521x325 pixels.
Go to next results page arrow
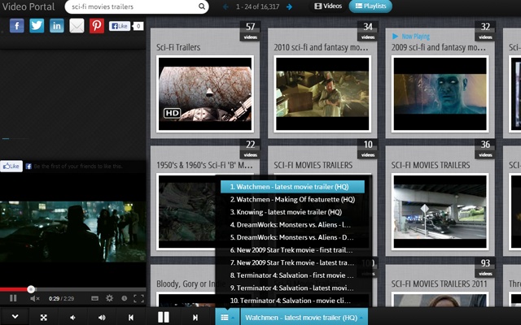[x=290, y=6]
